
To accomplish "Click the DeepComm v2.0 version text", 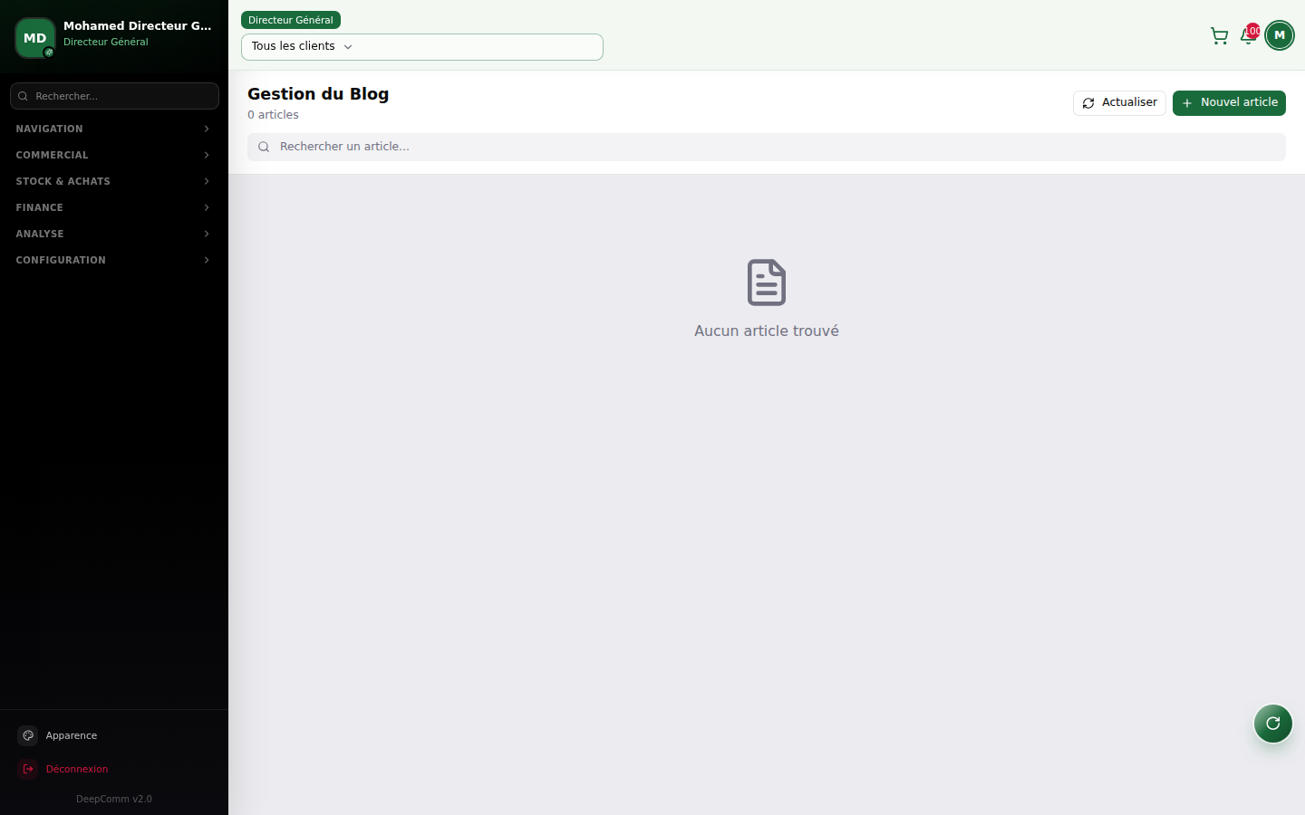I will tap(114, 799).
